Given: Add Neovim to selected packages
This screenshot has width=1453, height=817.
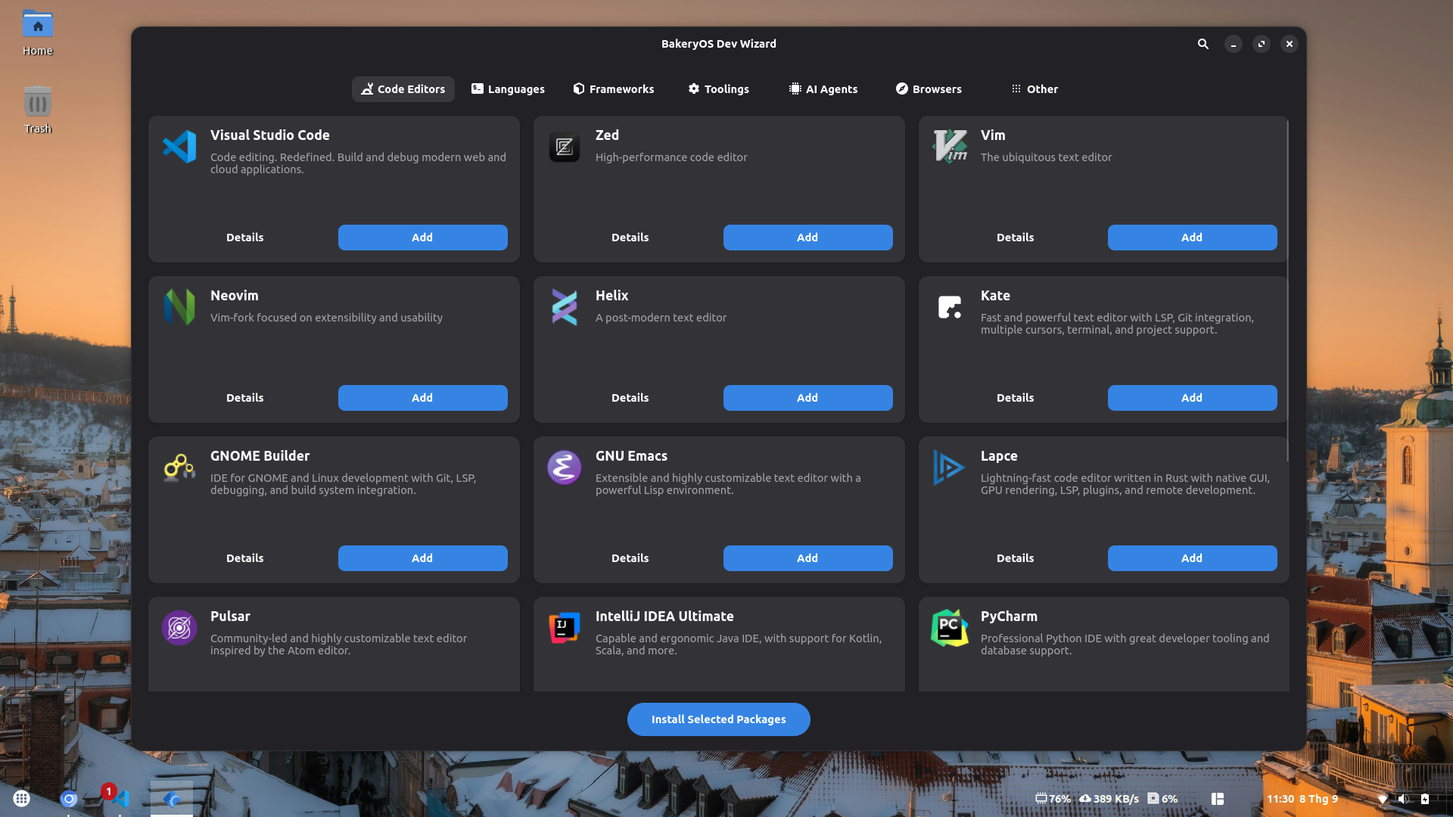Looking at the screenshot, I should 422,398.
